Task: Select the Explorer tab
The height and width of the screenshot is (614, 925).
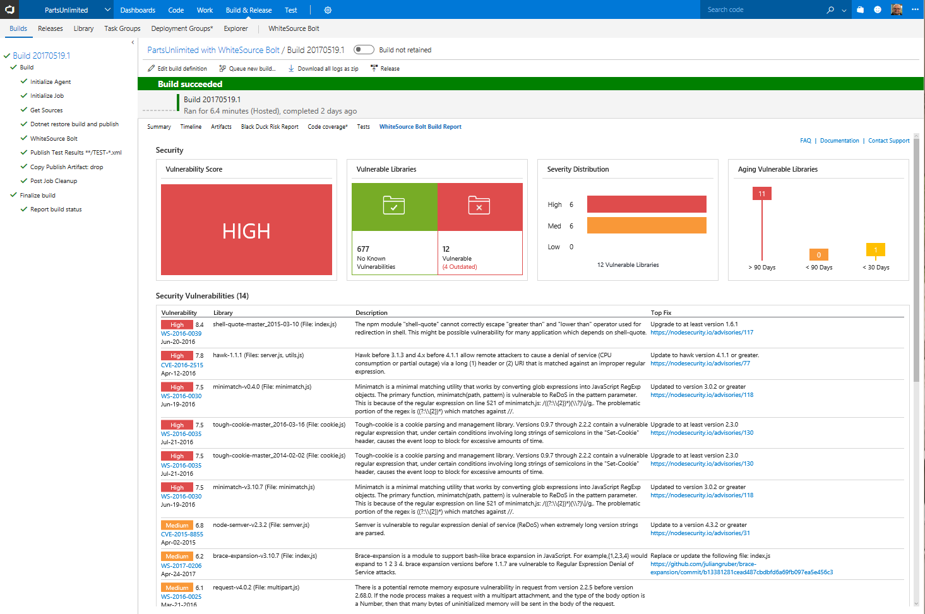Action: pyautogui.click(x=236, y=28)
